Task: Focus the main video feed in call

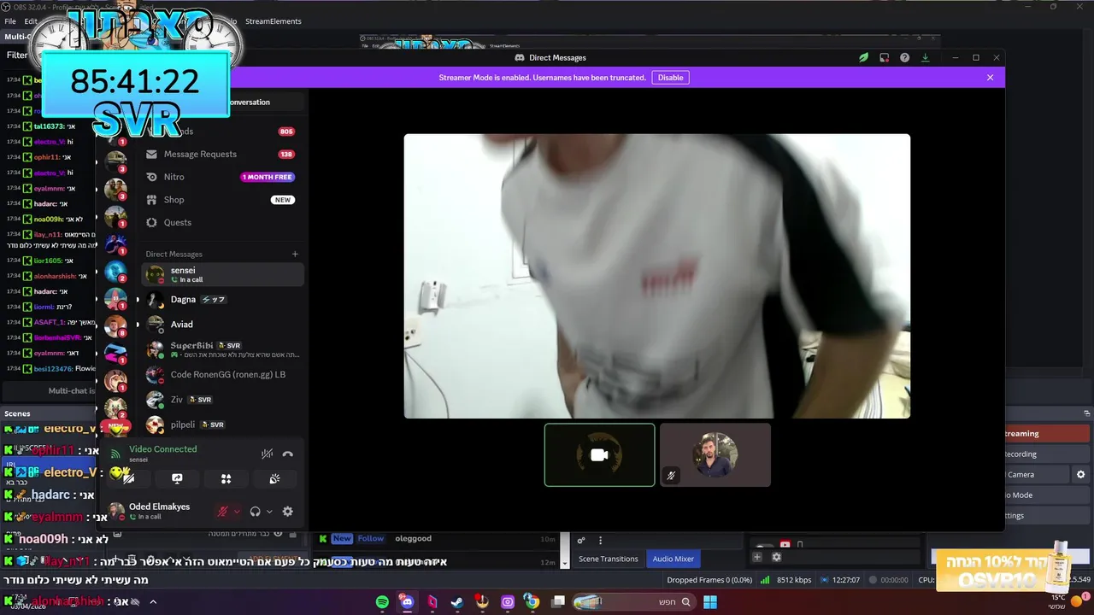Action: [657, 276]
